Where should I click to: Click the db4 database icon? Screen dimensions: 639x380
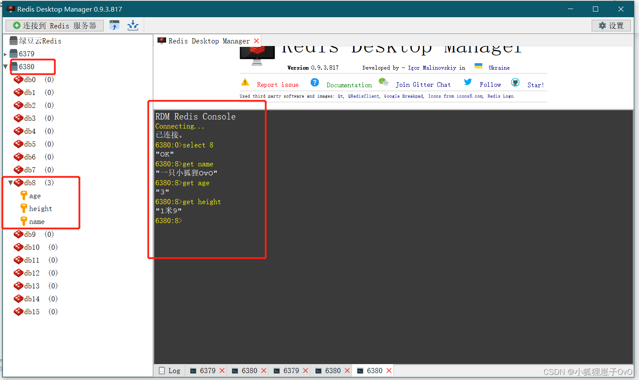click(x=19, y=131)
